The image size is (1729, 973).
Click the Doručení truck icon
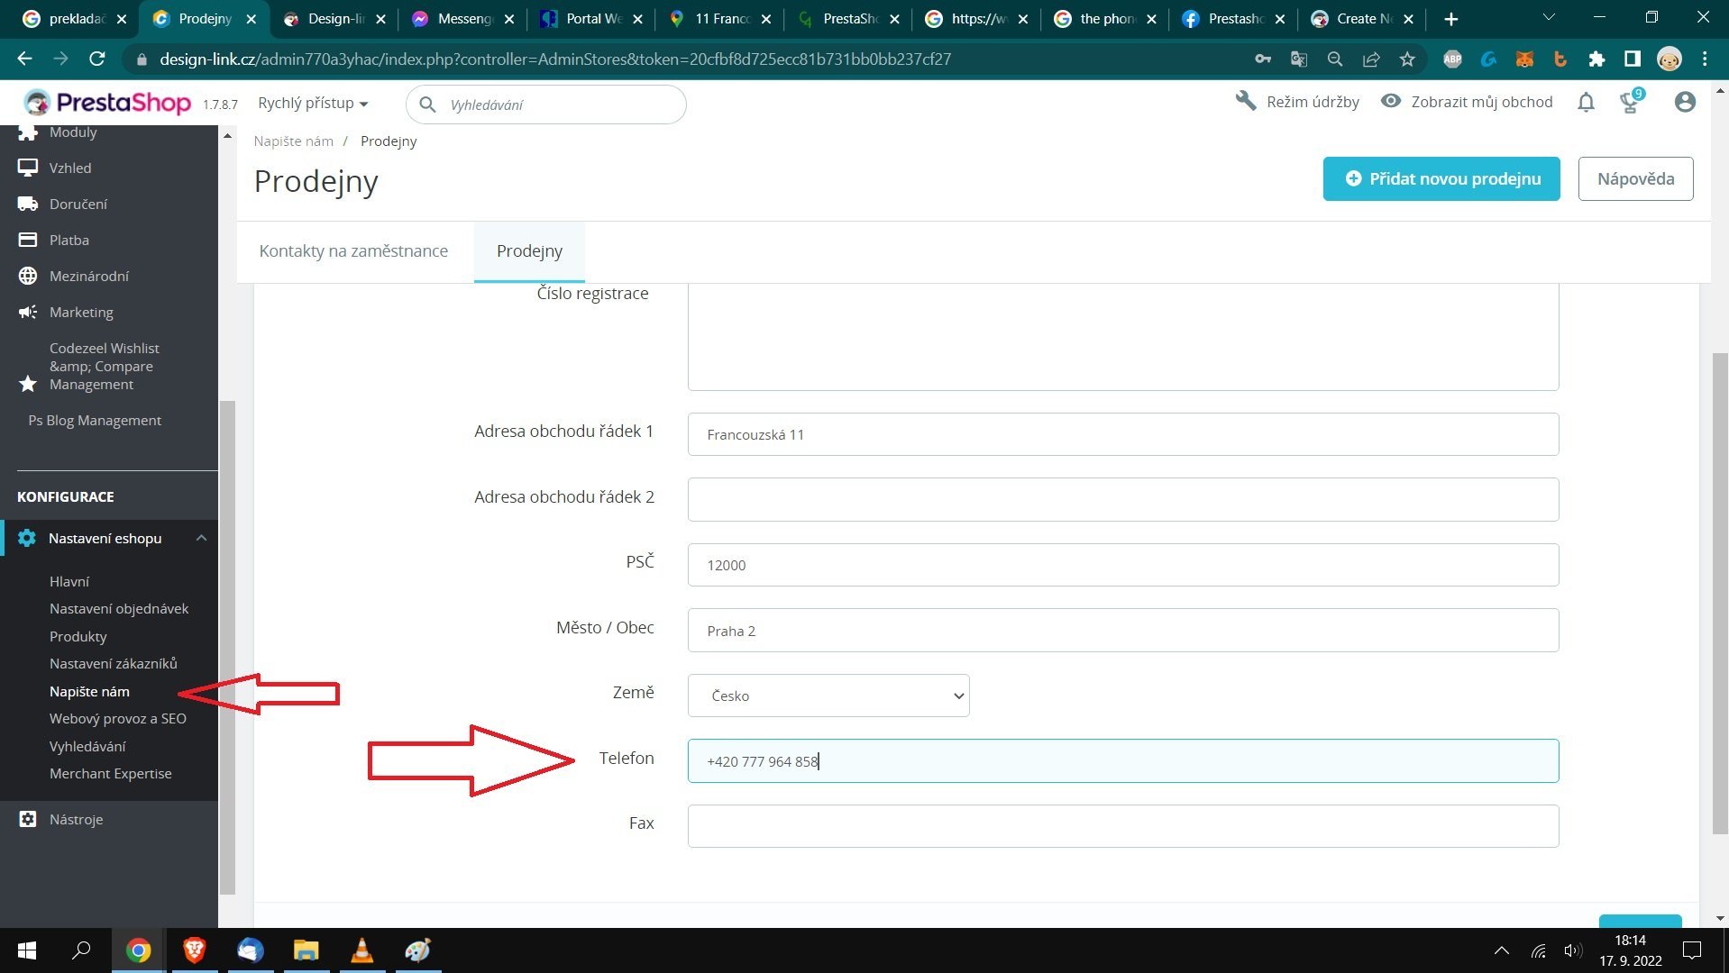[28, 204]
